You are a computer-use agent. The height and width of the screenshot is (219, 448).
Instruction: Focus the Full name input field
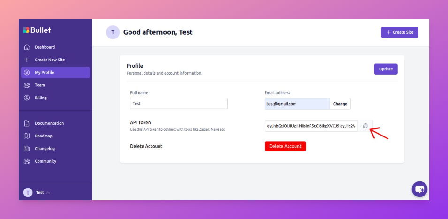tap(178, 104)
